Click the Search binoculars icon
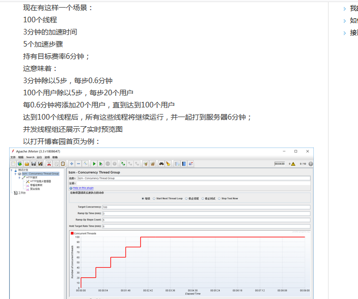Screen dimensions: 358x299 (x=161, y=164)
